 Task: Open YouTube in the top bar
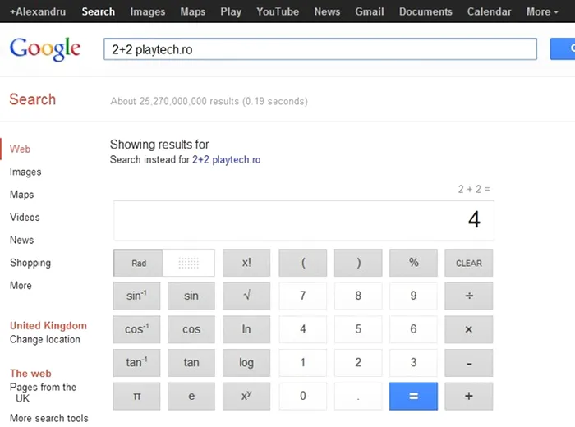pos(278,11)
